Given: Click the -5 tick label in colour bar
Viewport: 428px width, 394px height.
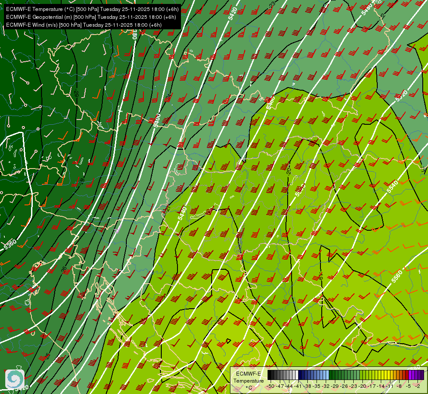Looking at the screenshot, I should coord(409,386).
